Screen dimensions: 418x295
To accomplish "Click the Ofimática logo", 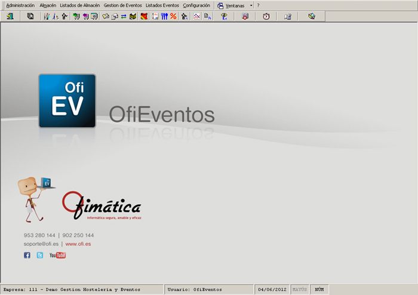I will [102, 205].
